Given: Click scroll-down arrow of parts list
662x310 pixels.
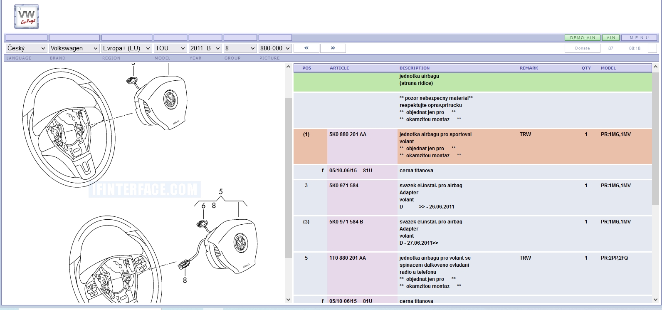Looking at the screenshot, I should click(656, 300).
